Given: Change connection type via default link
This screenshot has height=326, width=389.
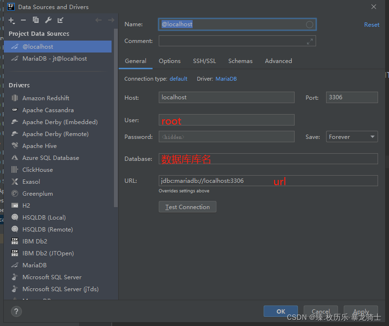Looking at the screenshot, I should click(178, 79).
